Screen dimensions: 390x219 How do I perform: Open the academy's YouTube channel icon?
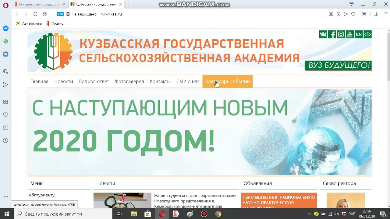(x=350, y=34)
